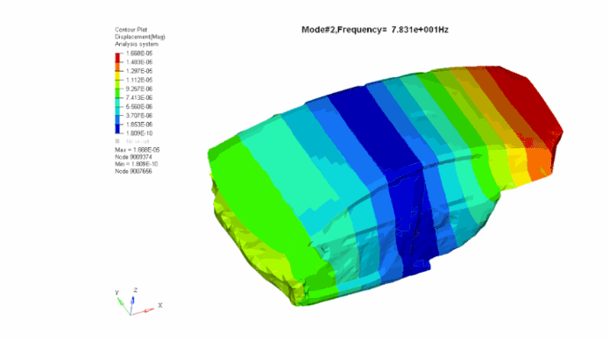The height and width of the screenshot is (341, 609).
Task: Click legend value 1.112E-05
Action: coord(139,81)
